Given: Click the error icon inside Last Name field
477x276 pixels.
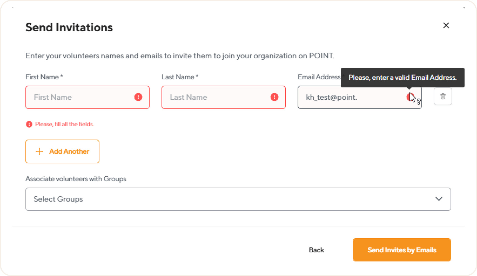Looking at the screenshot, I should pos(274,97).
